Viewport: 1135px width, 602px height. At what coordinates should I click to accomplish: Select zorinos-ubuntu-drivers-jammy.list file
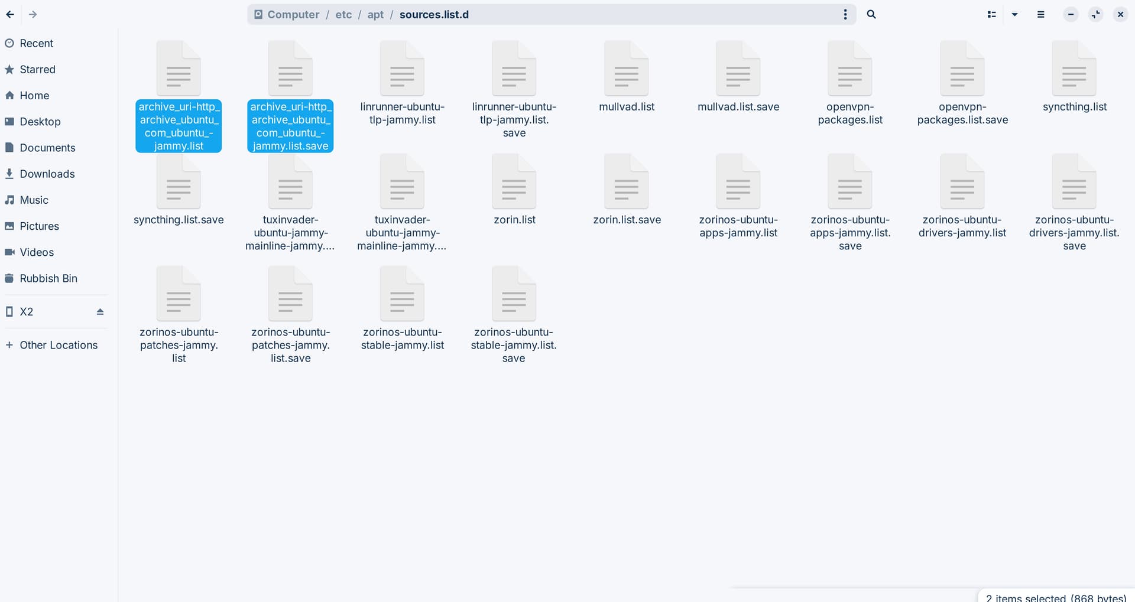tap(962, 196)
